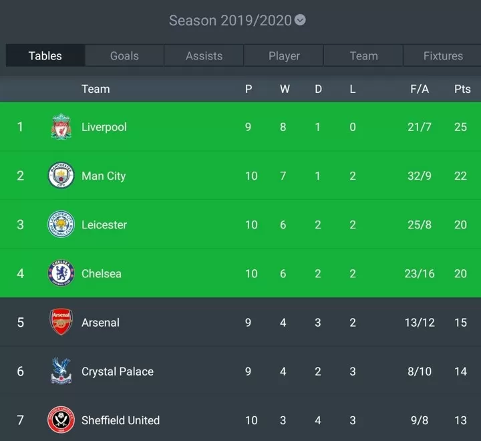Expand the season selector chevron
481x441 pixels.
[300, 20]
